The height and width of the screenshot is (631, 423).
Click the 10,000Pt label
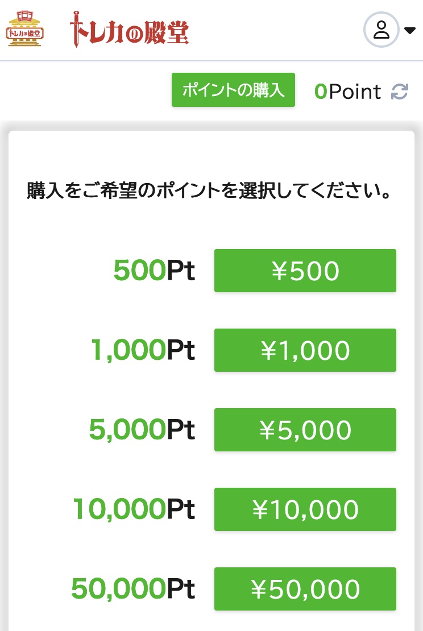[134, 509]
